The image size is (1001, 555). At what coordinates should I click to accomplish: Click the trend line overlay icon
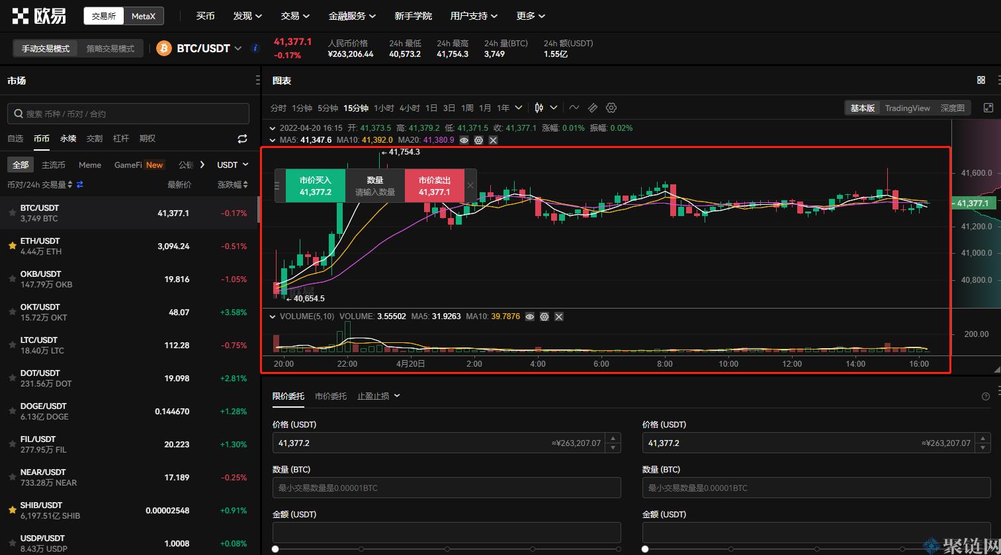pyautogui.click(x=574, y=108)
